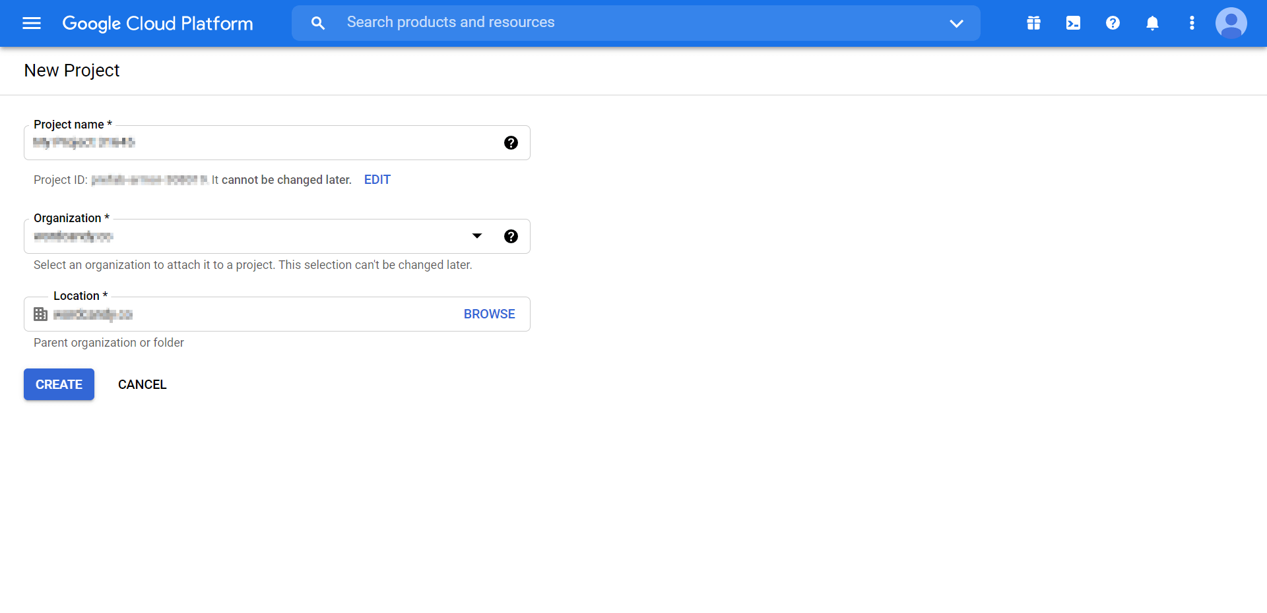Activate Cloud Shell from the top bar
The image size is (1267, 613).
pos(1073,23)
